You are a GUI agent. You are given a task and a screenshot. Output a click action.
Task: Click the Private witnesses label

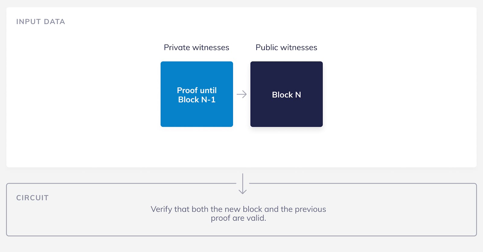point(197,48)
